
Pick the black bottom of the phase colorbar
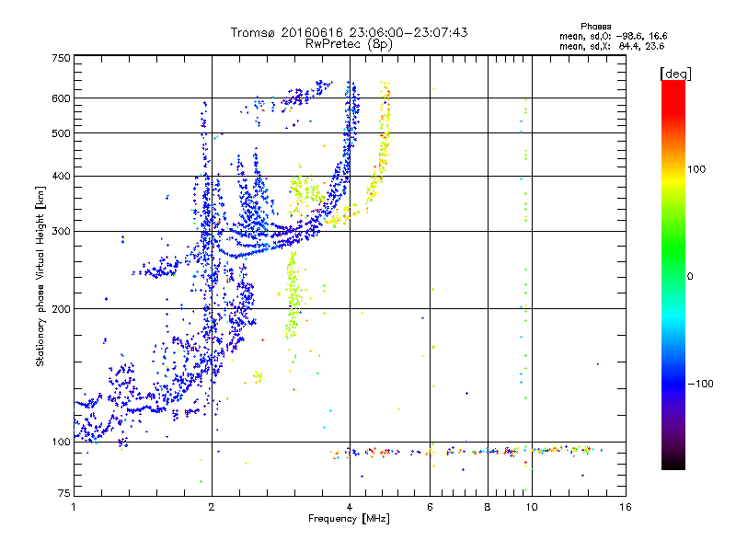673,463
